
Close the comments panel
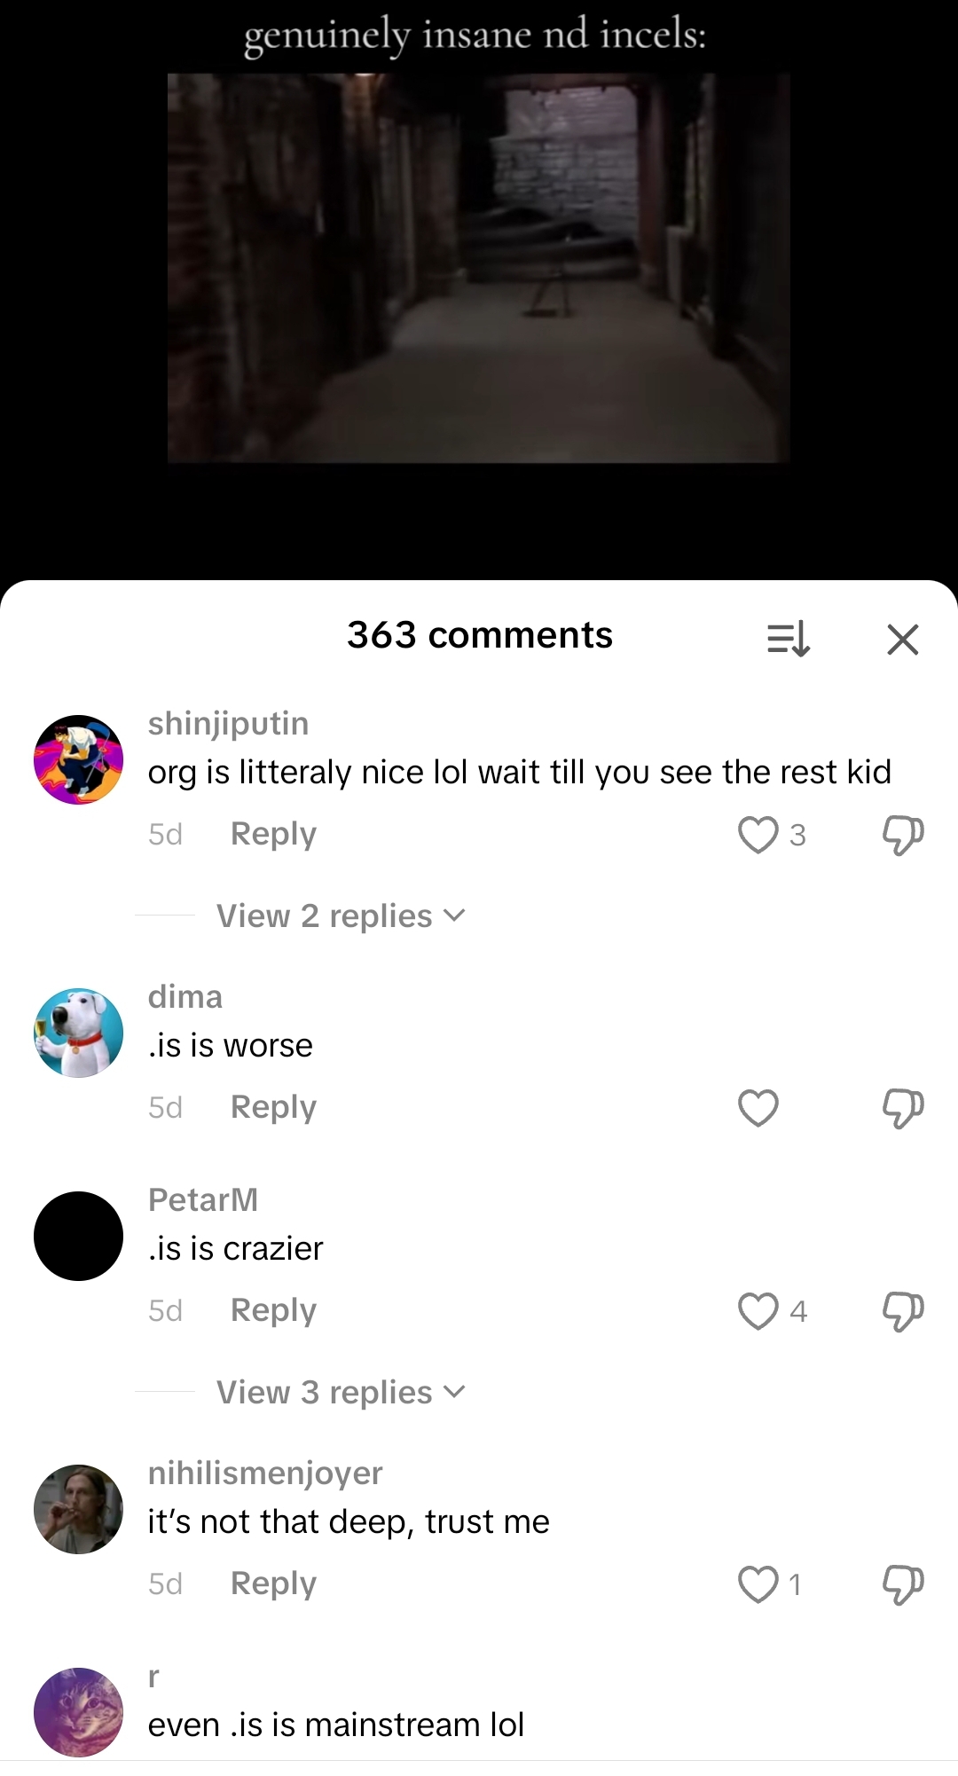click(902, 639)
